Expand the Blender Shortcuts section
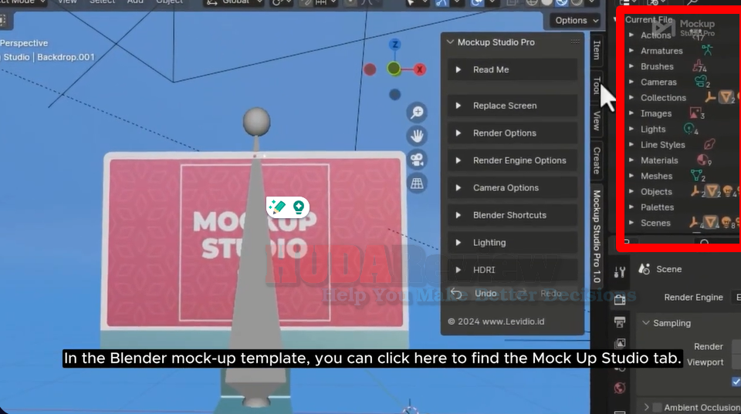 (513, 215)
